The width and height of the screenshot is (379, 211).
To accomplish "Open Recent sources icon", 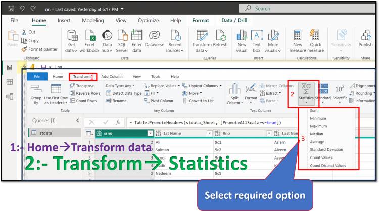I will [175, 35].
